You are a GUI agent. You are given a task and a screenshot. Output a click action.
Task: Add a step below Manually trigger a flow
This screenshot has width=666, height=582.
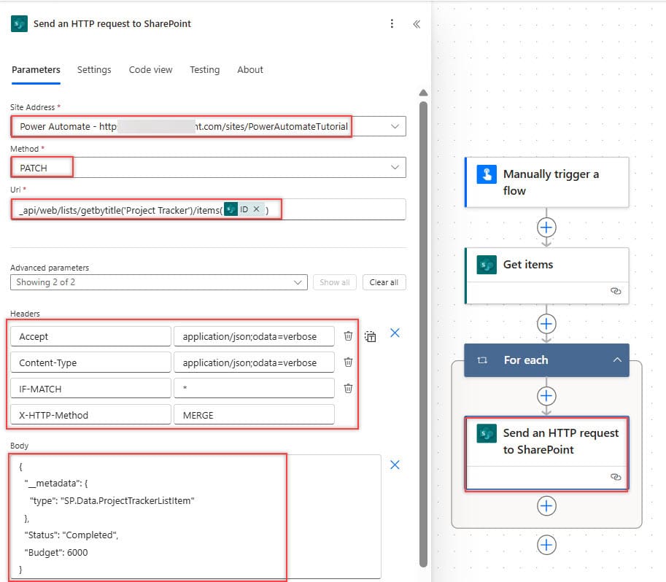coord(546,228)
